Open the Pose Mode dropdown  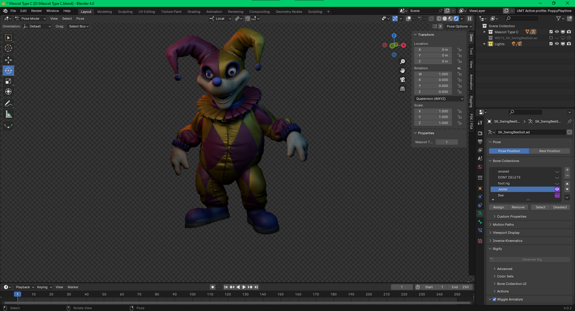[31, 18]
